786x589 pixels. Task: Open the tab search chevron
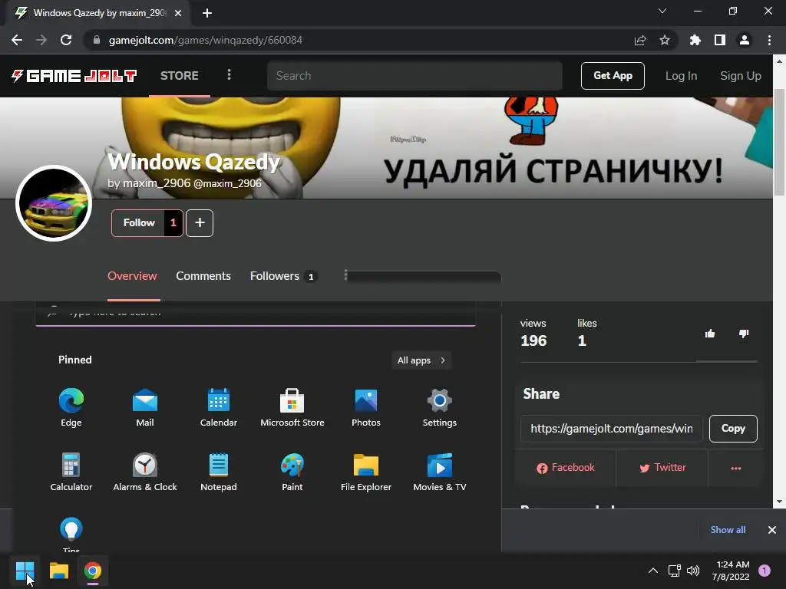tap(662, 11)
